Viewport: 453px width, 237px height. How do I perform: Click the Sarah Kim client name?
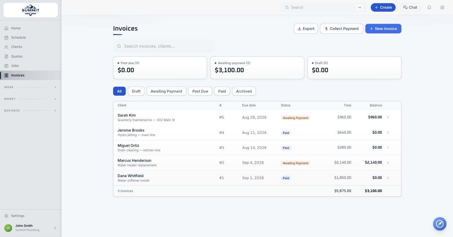click(126, 115)
